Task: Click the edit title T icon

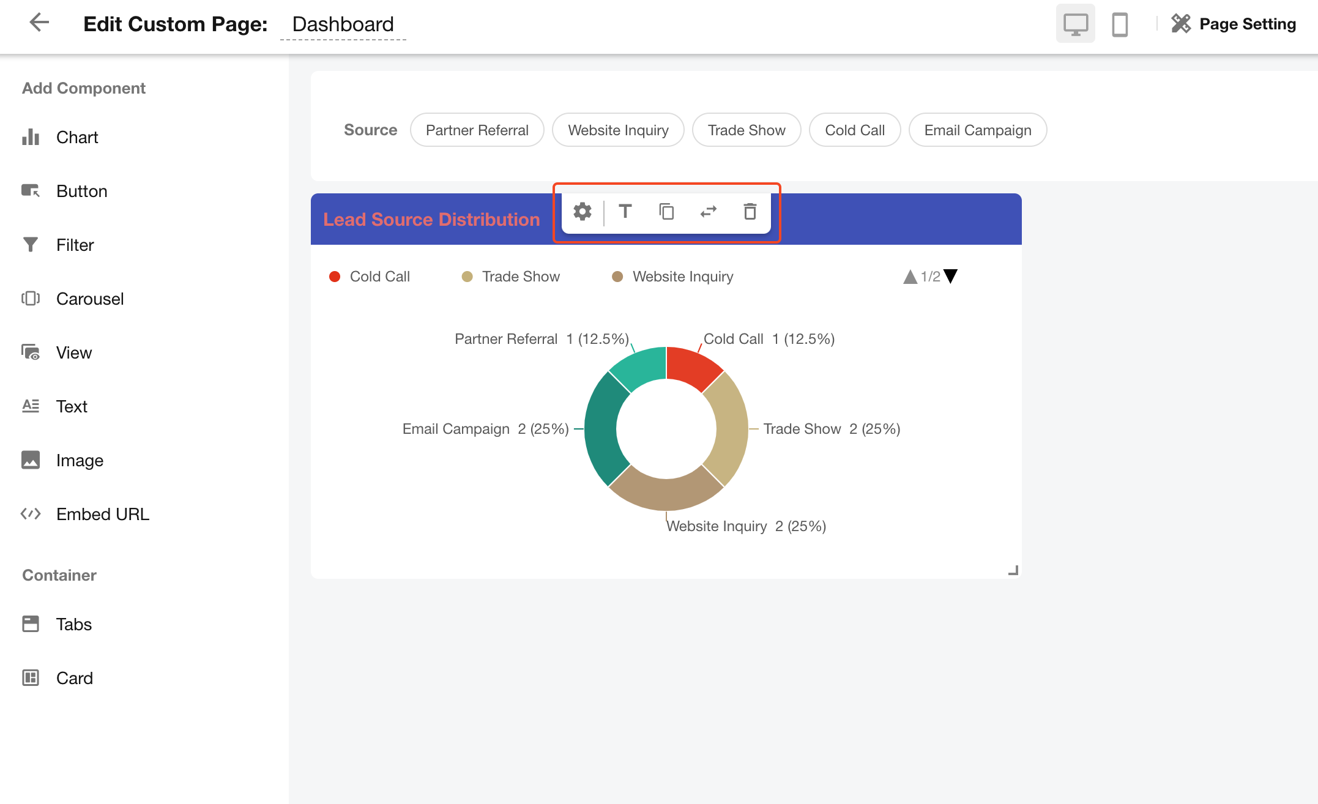Action: 625,212
